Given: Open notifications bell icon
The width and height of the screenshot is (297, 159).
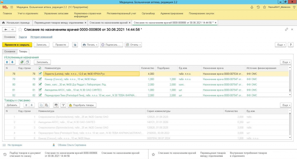Looking at the screenshot, I should pos(252,7).
